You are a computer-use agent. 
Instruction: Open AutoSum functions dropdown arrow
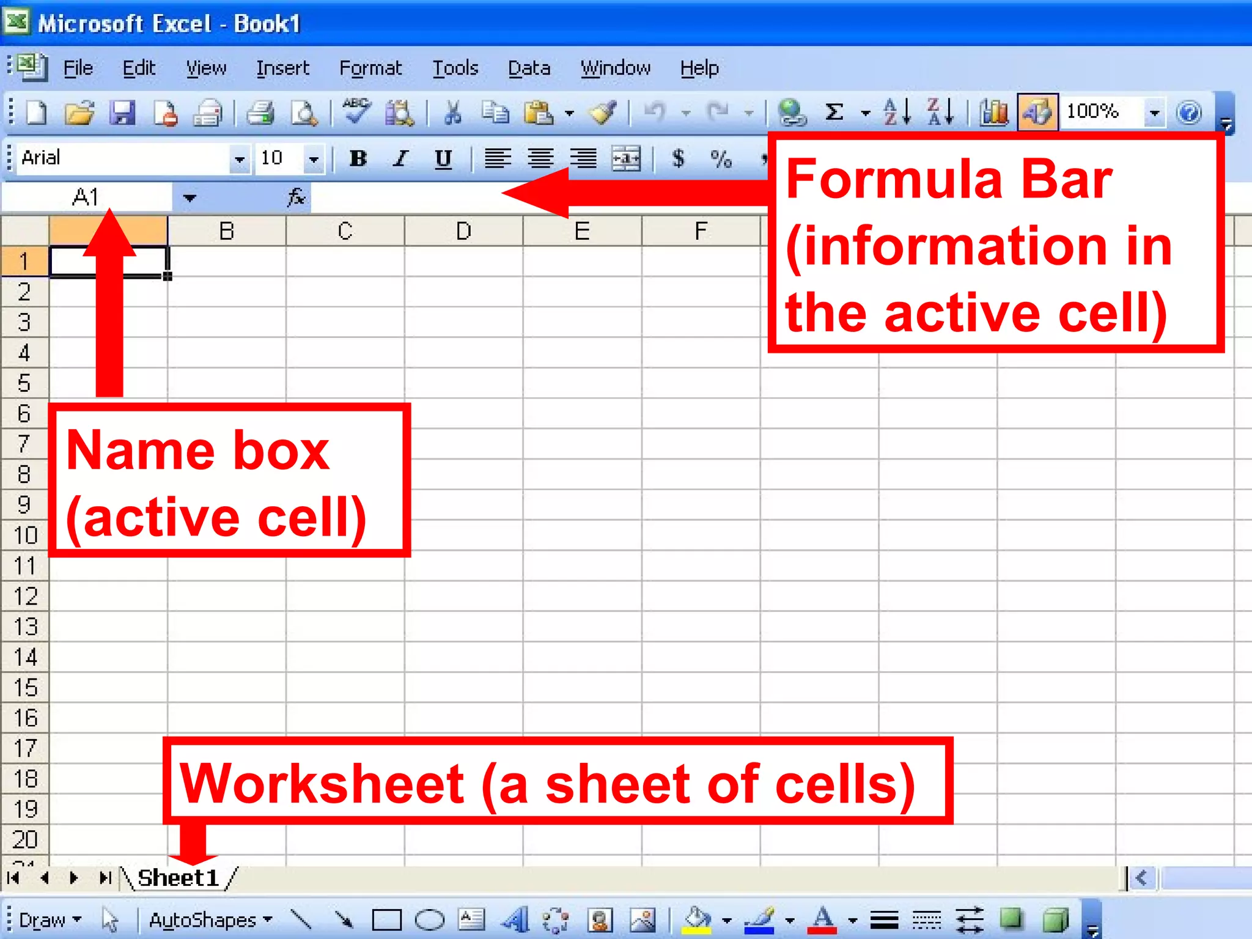tap(865, 113)
